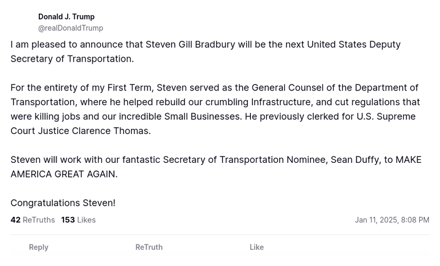
Task: Click the "Steven will work with" paragraph
Action: coord(215,167)
